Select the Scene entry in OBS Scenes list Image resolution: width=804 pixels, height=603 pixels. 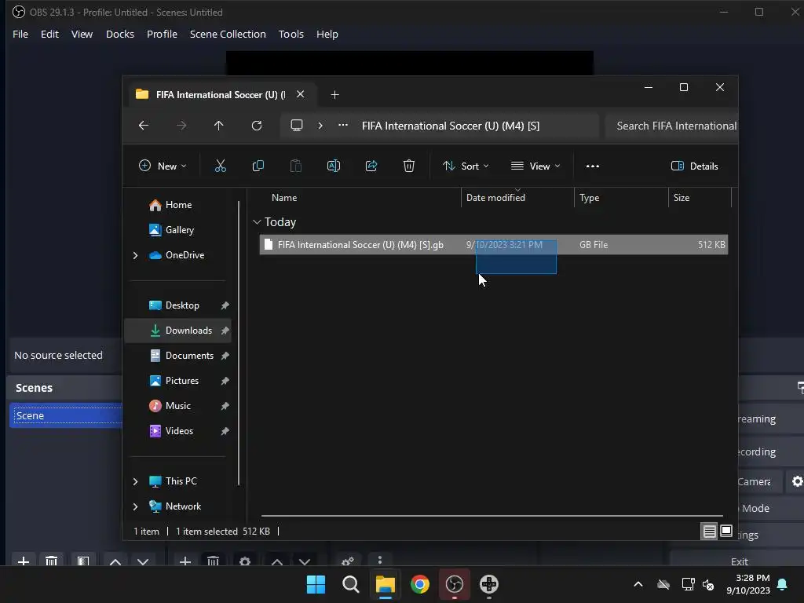[66, 415]
